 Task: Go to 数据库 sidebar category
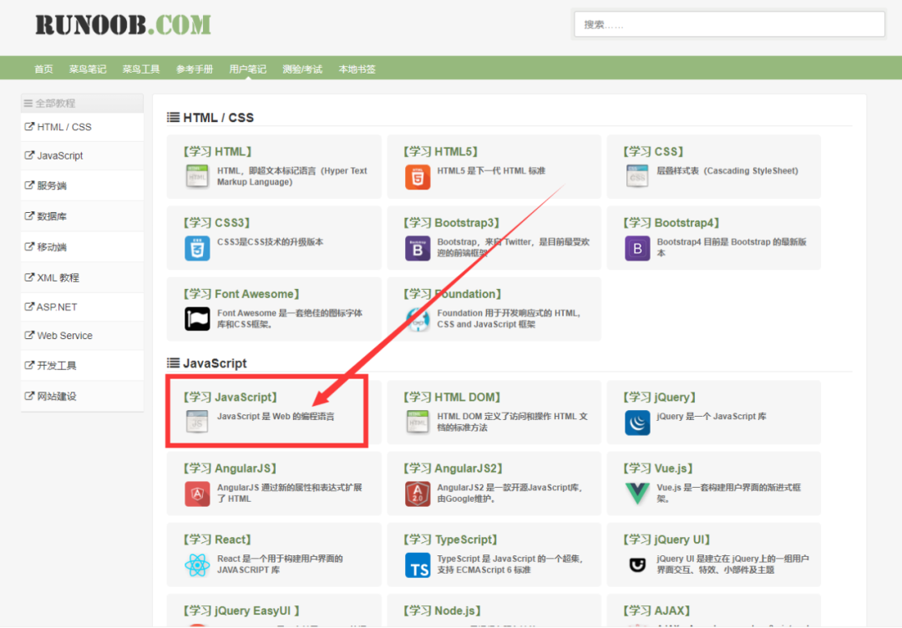(52, 216)
